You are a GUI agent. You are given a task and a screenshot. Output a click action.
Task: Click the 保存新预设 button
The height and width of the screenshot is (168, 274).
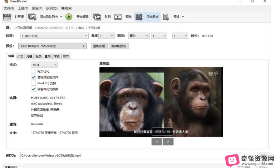(x=118, y=46)
